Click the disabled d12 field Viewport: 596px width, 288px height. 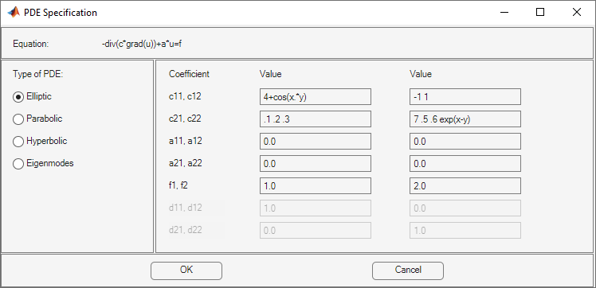[x=465, y=208]
